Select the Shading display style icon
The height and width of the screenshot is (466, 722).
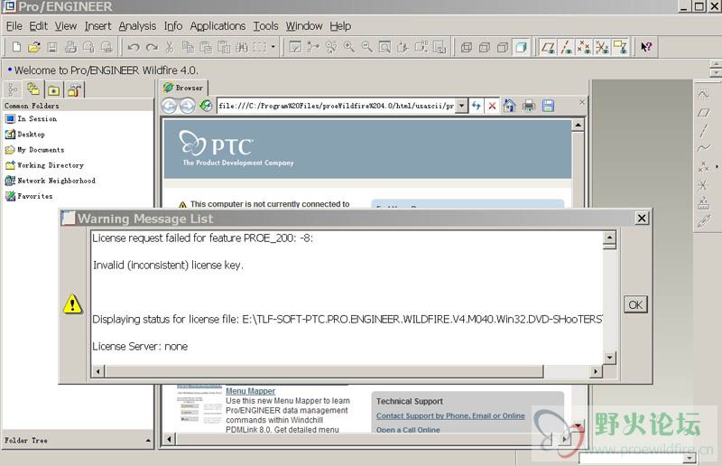coord(521,47)
